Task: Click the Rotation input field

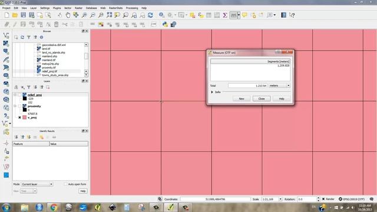Action: [x=307, y=199]
